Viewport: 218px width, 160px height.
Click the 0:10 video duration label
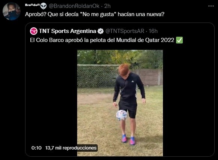[x=36, y=148]
